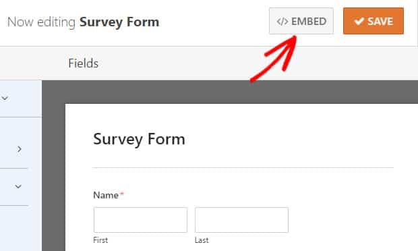Click the Embed button
Image resolution: width=418 pixels, height=251 pixels.
301,21
